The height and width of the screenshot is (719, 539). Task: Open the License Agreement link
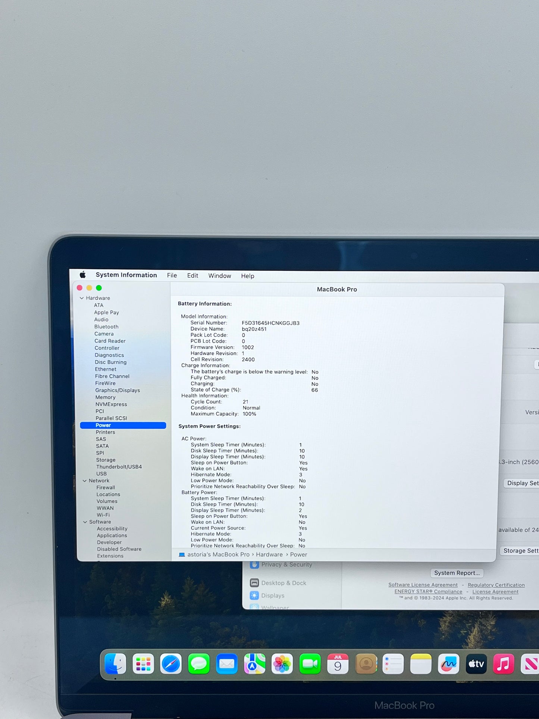click(x=495, y=592)
